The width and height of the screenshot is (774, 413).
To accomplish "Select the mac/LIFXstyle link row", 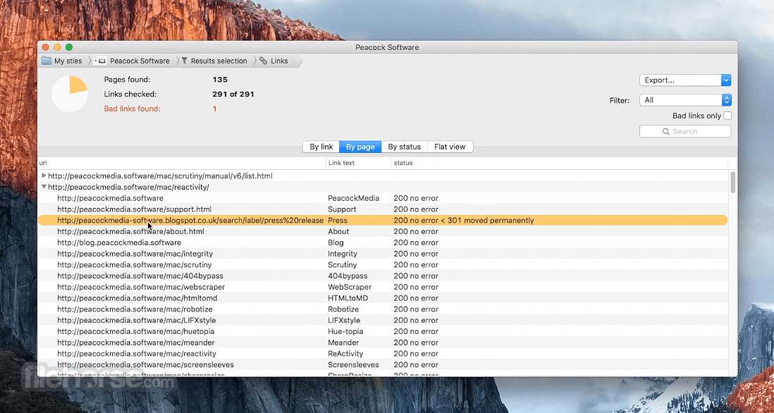I will click(x=383, y=320).
